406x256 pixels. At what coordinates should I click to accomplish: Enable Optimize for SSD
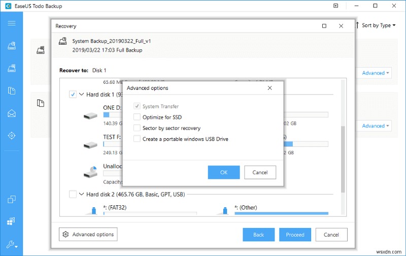click(137, 117)
